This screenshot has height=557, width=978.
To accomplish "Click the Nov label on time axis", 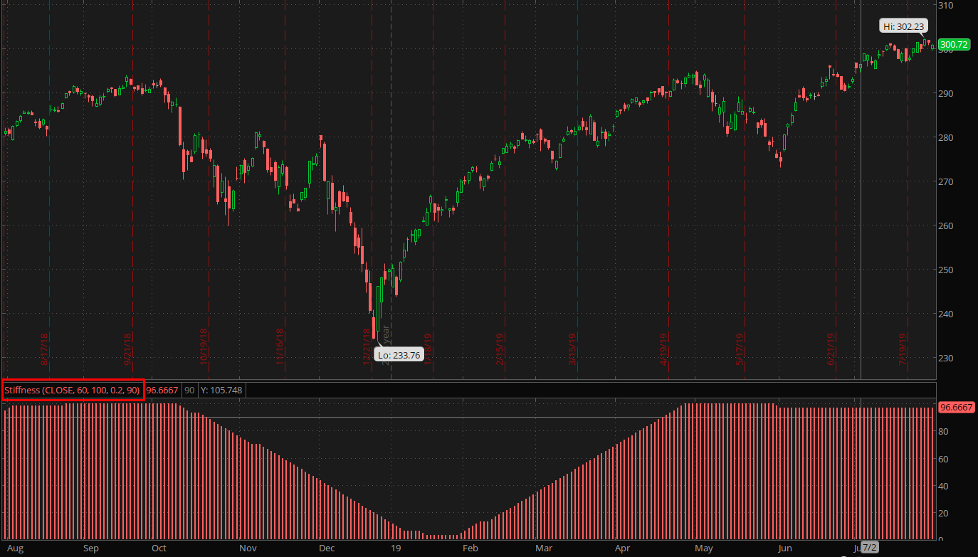I will [x=248, y=548].
